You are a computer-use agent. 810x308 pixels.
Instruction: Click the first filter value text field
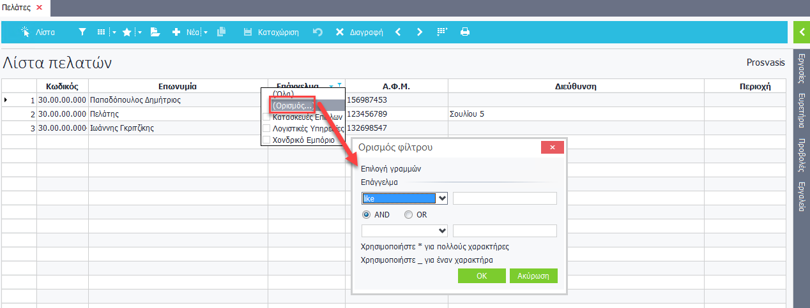tap(505, 198)
